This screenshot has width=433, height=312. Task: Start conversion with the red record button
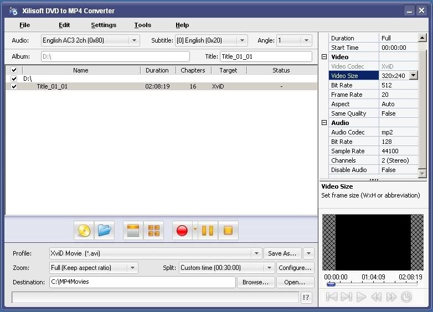pyautogui.click(x=182, y=230)
